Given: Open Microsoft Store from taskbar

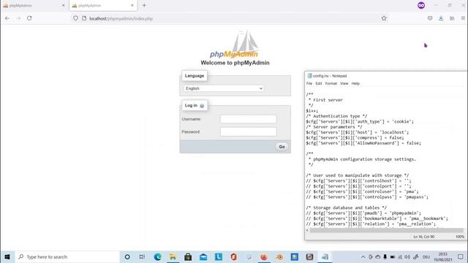Looking at the screenshot, I should (x=188, y=256).
